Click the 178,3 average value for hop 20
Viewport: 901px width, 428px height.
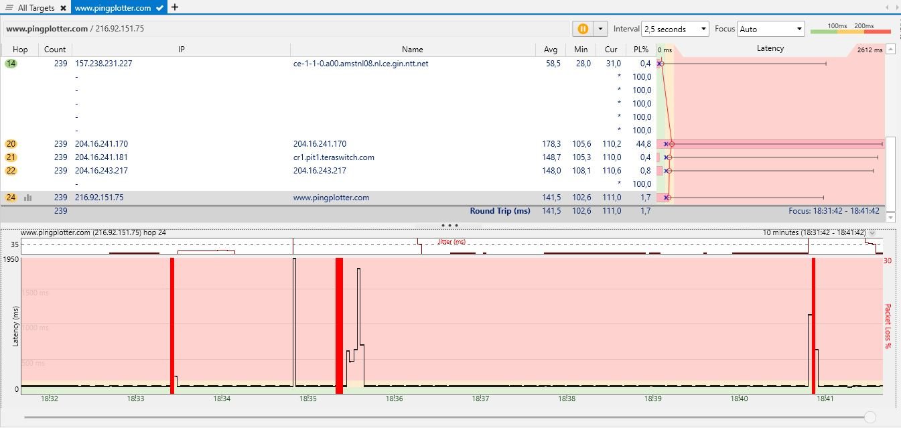point(552,144)
